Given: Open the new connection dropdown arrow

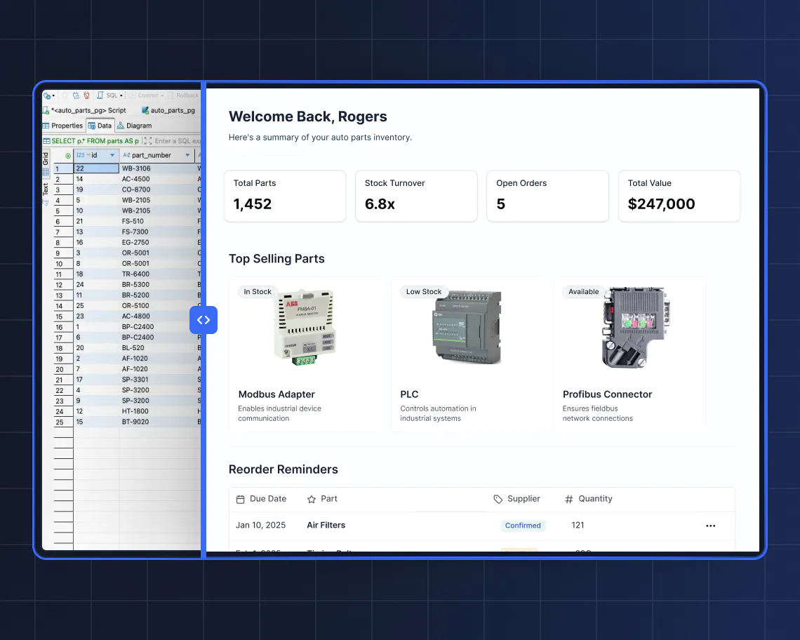Looking at the screenshot, I should [53, 96].
